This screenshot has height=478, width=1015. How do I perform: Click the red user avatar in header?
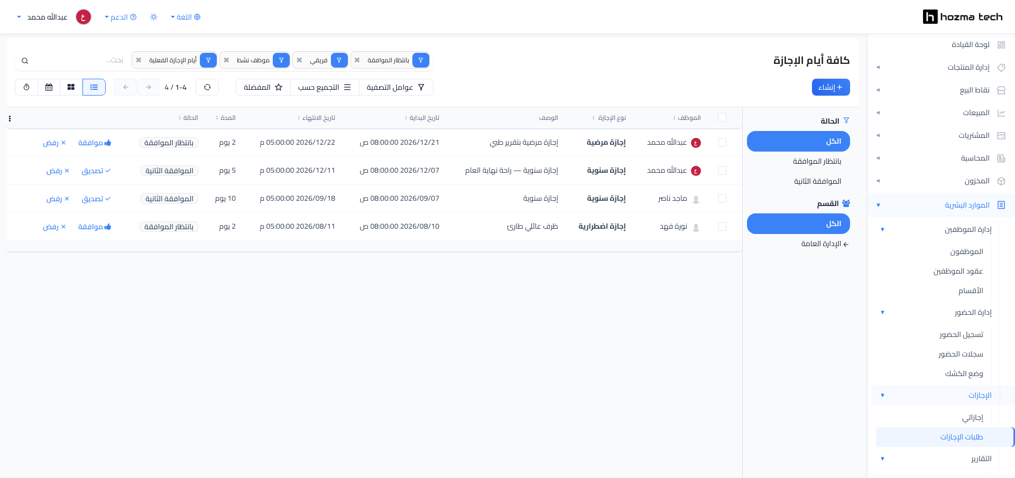tap(84, 17)
